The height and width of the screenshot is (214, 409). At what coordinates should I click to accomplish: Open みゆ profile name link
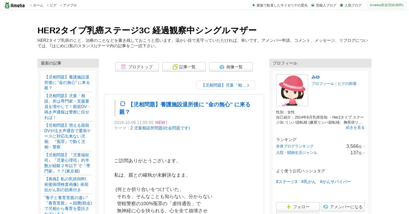[316, 77]
